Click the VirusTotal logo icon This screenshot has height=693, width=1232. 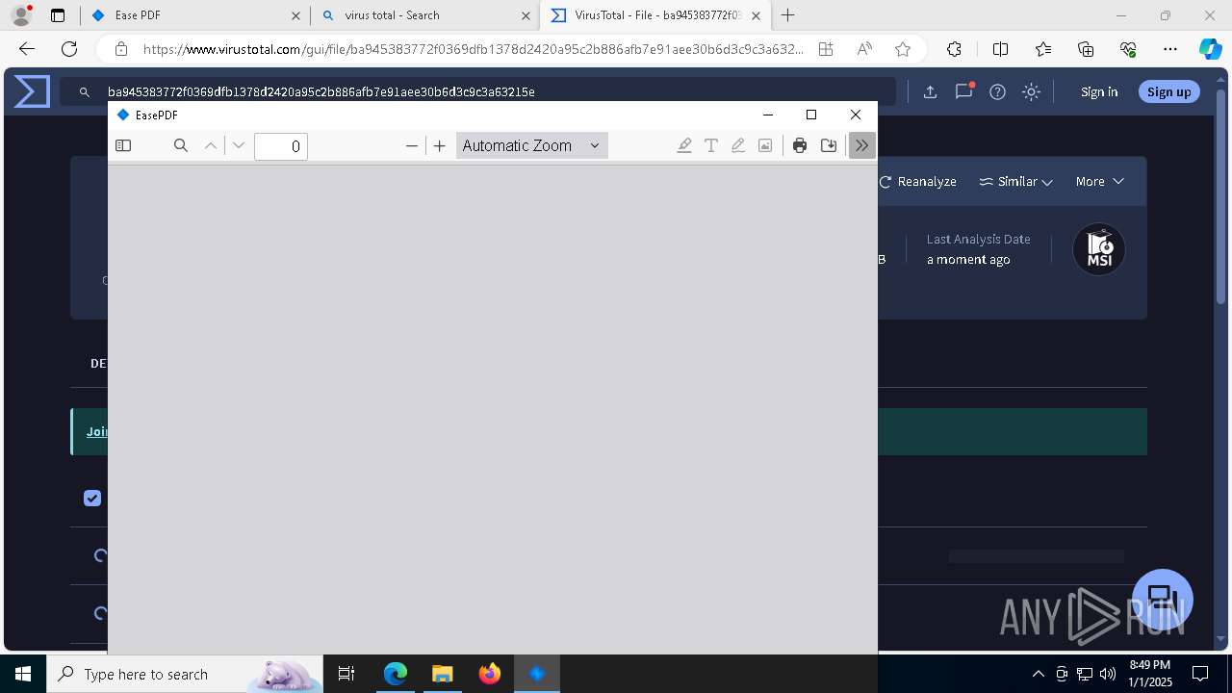[x=32, y=91]
